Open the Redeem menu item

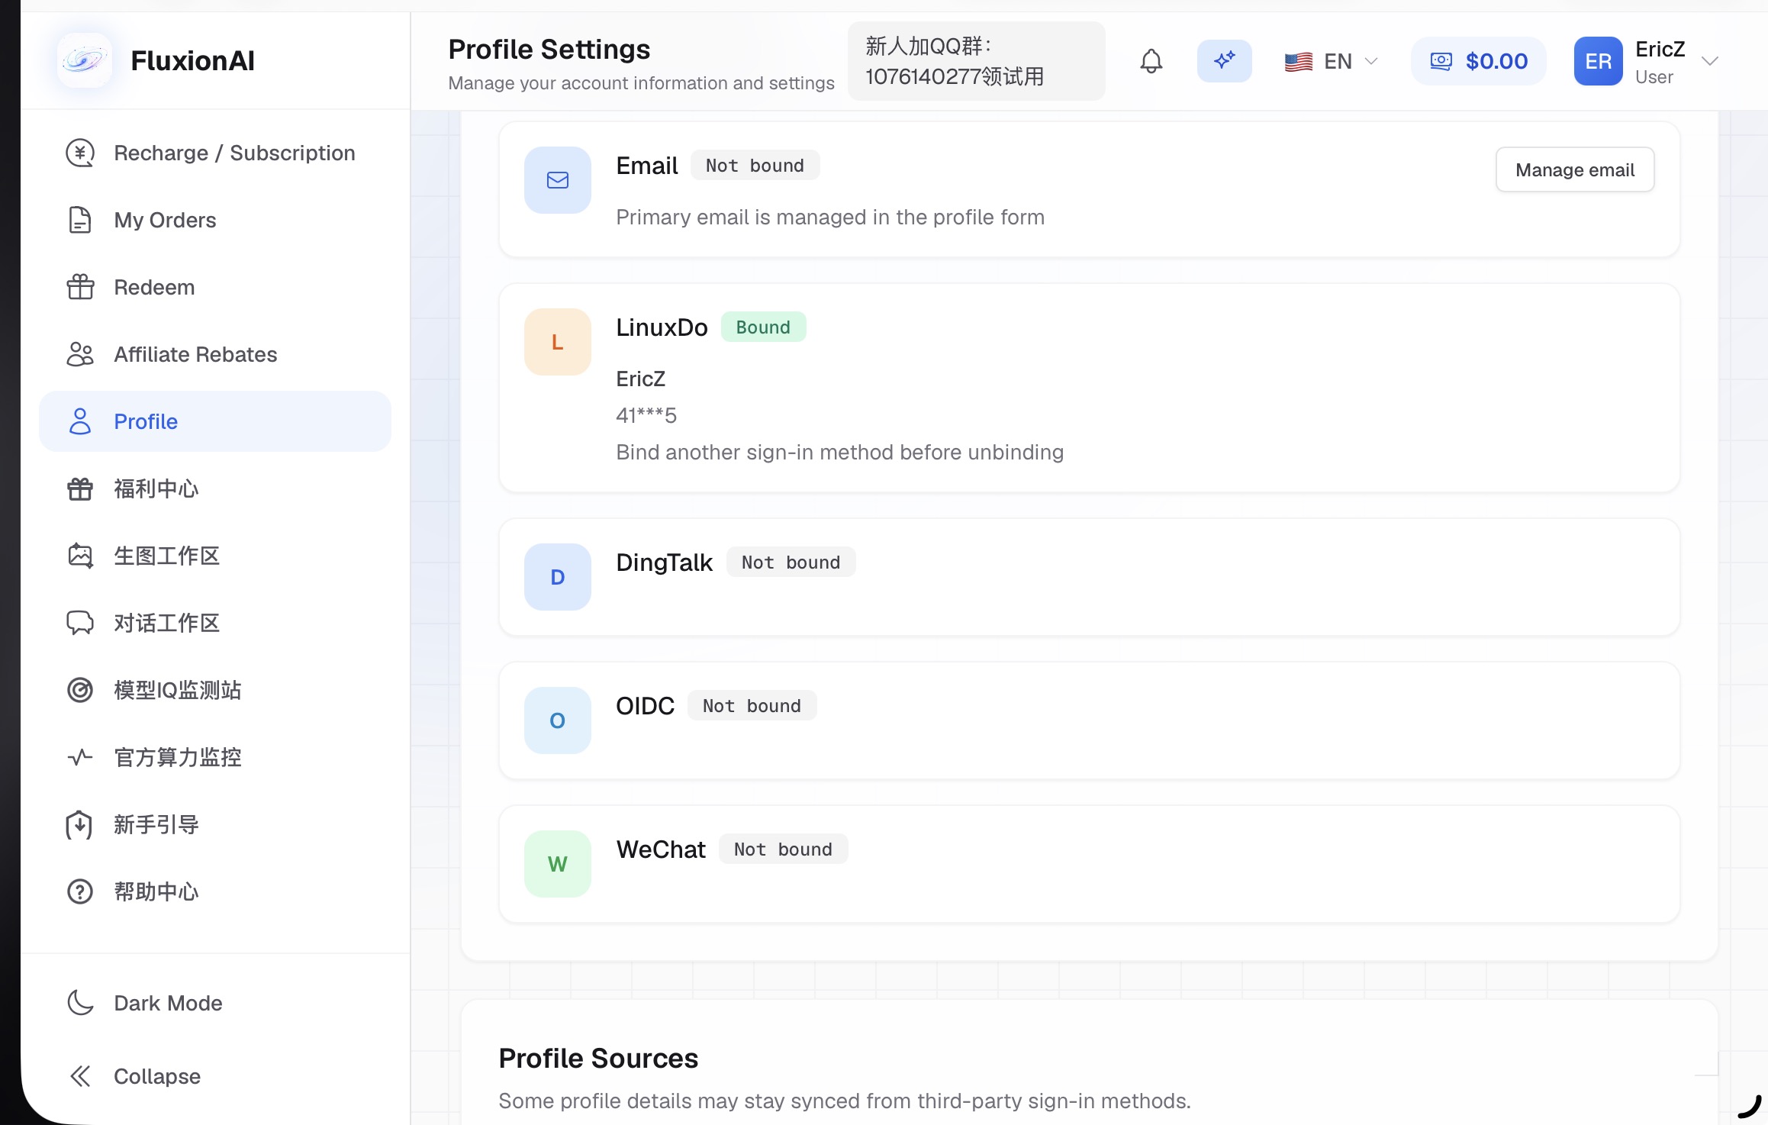(215, 287)
